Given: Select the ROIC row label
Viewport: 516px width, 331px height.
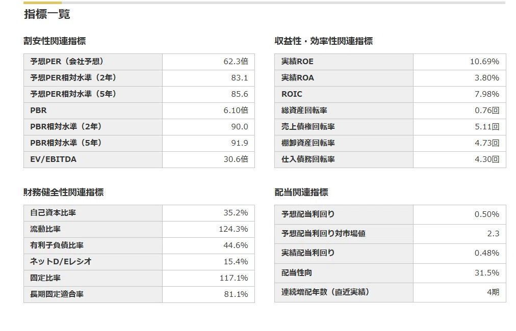Looking at the screenshot, I should [344, 94].
